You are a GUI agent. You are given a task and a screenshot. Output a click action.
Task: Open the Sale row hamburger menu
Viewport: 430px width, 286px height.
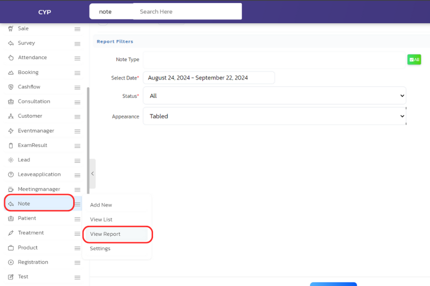(77, 29)
